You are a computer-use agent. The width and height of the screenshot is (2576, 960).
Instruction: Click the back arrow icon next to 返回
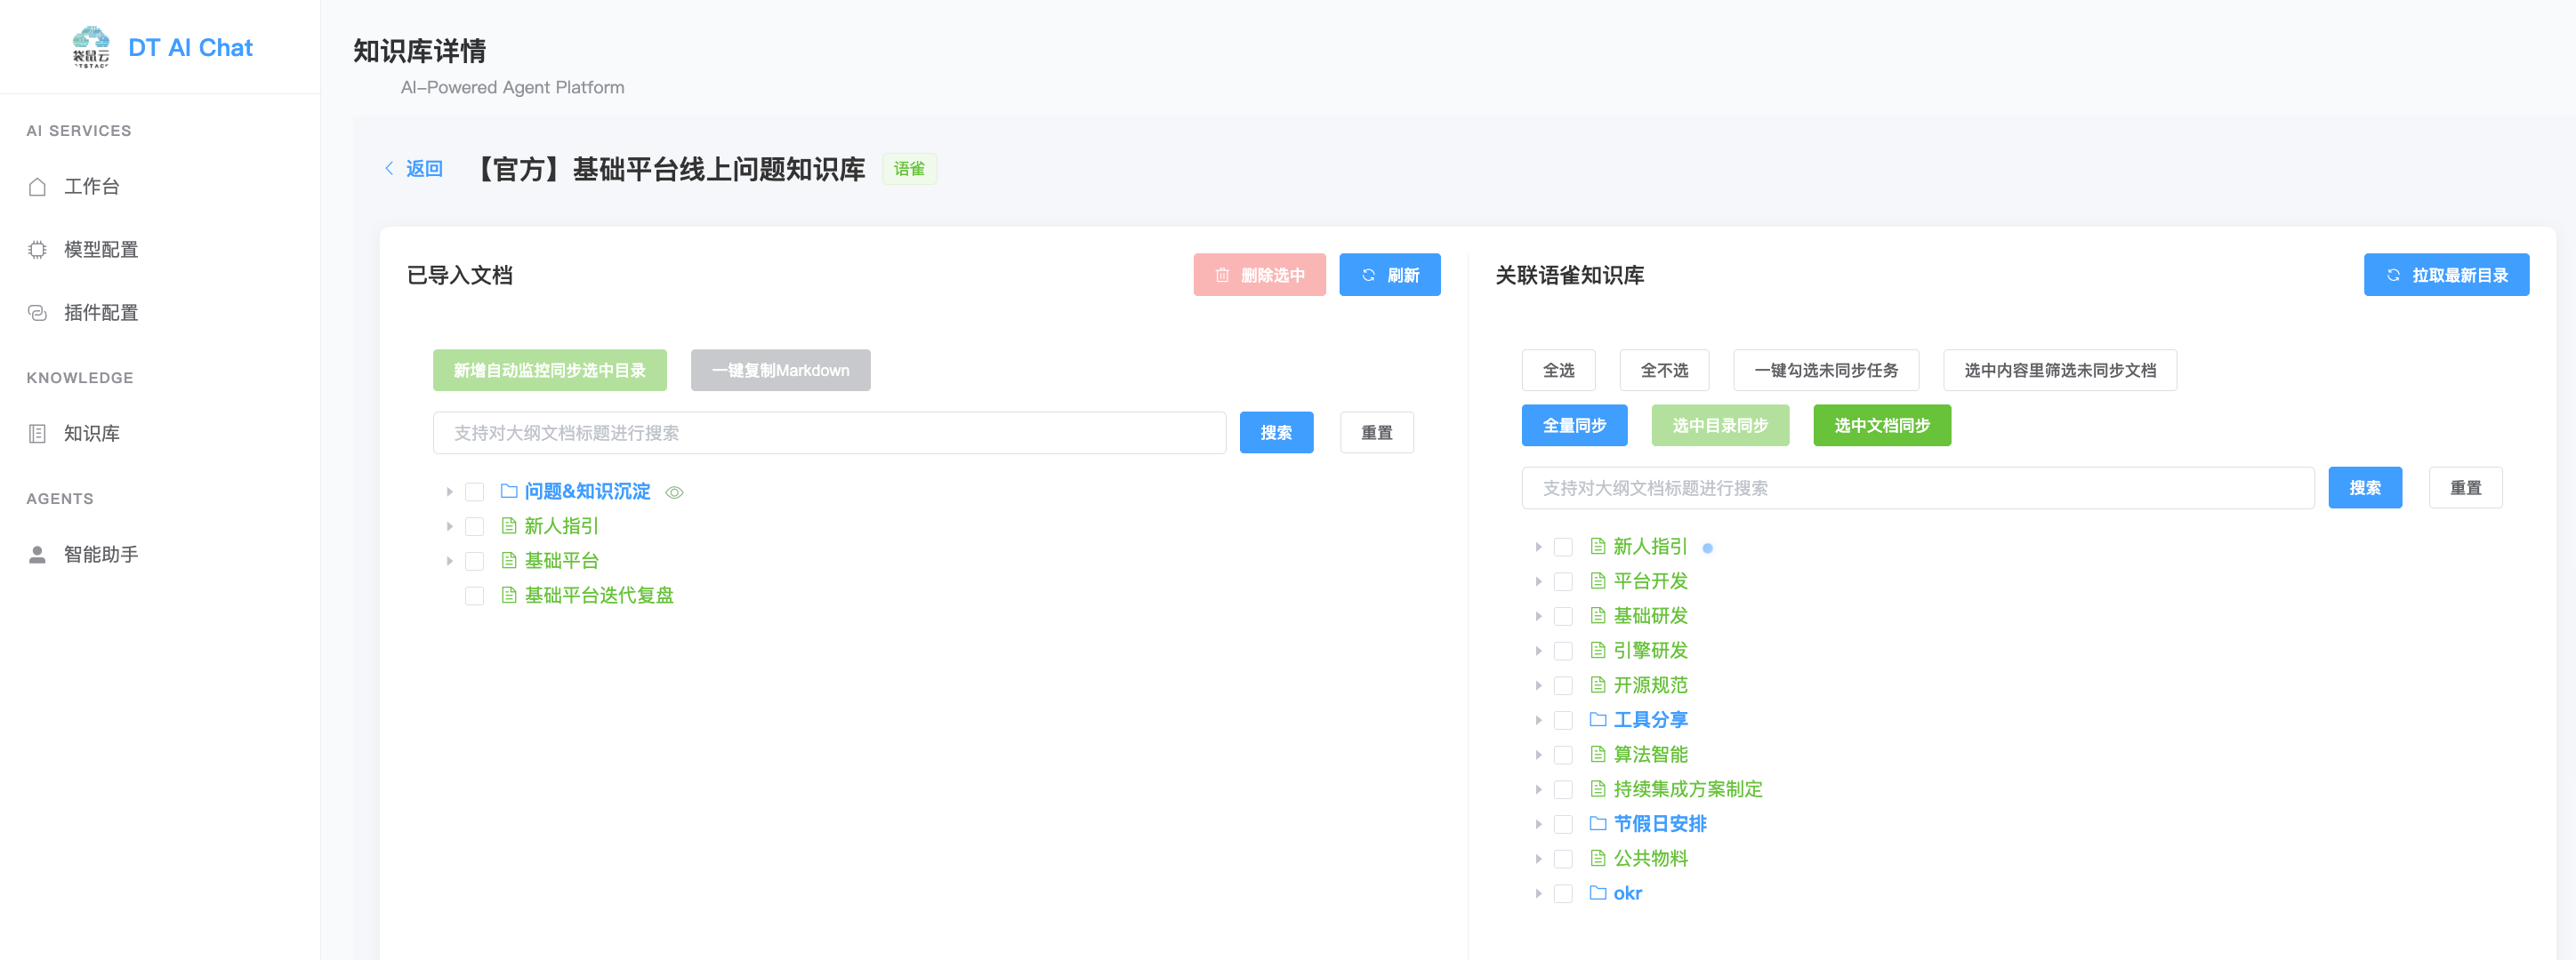pos(389,168)
